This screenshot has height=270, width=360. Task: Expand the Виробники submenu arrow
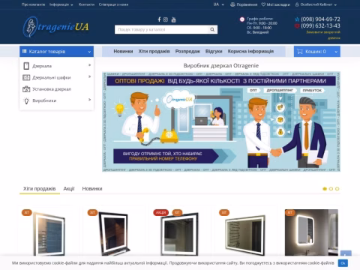tap(89, 100)
